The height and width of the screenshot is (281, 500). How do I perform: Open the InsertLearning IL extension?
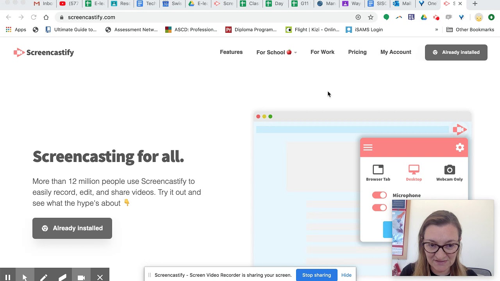(x=411, y=17)
